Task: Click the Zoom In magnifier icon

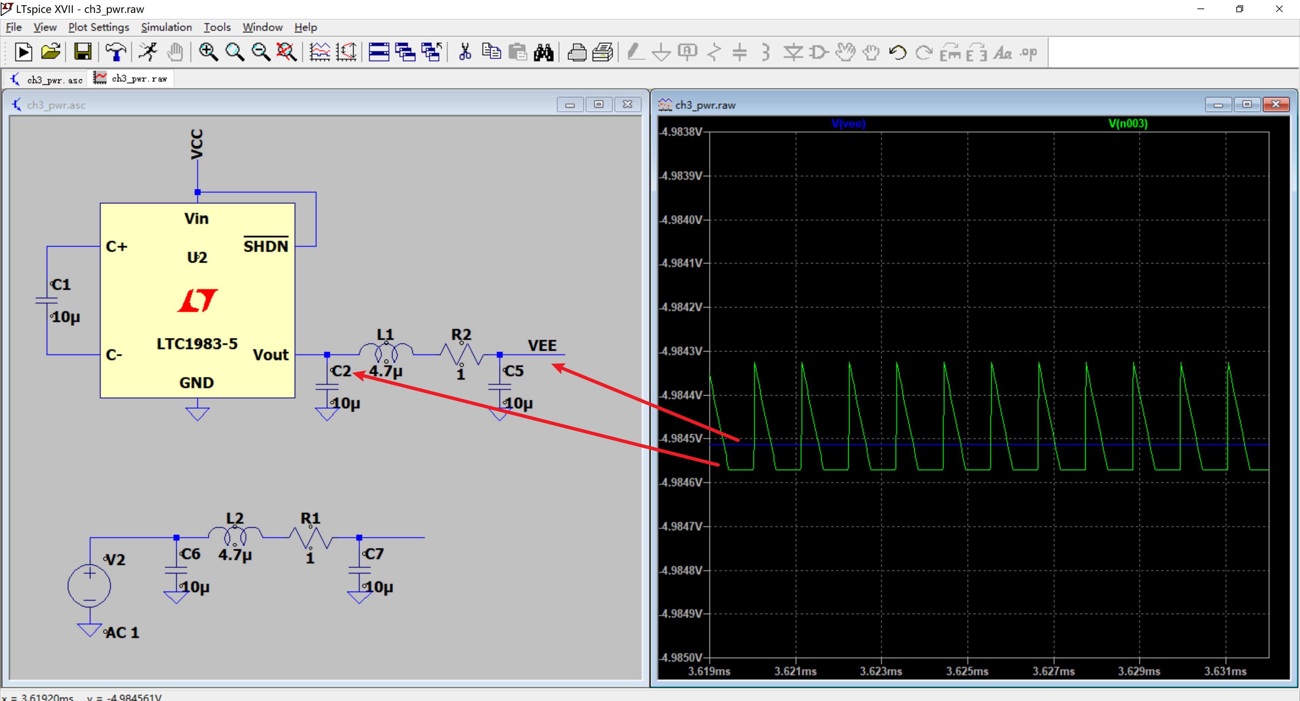Action: tap(208, 52)
